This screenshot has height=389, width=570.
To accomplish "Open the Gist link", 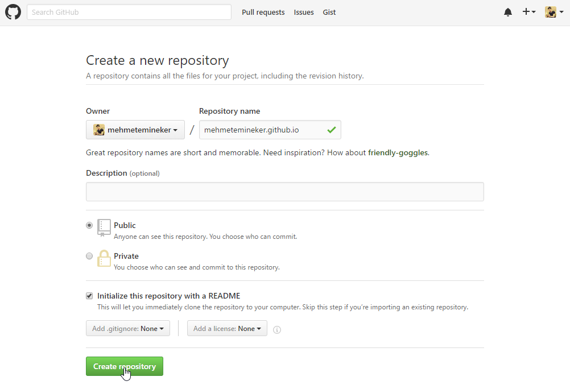I will (x=329, y=13).
